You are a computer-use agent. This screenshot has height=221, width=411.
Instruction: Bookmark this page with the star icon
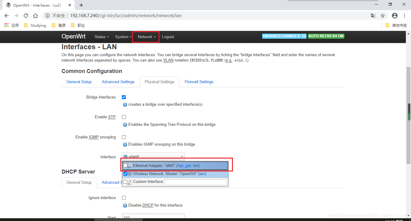point(383,16)
